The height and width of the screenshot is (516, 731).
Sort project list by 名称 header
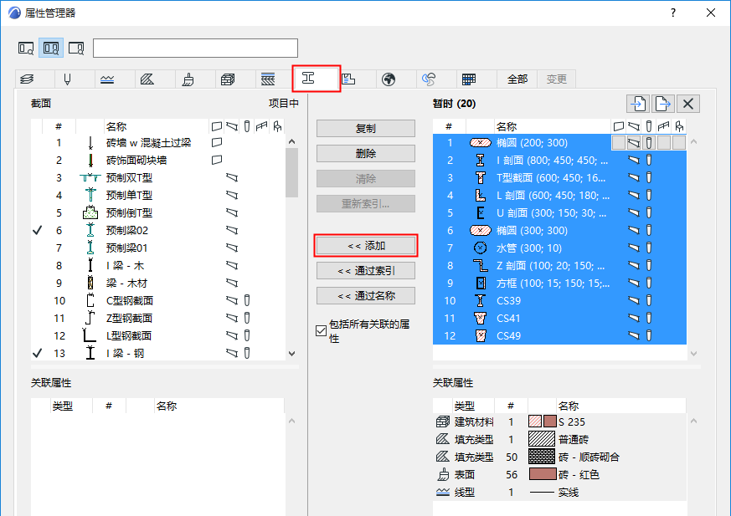(156, 126)
